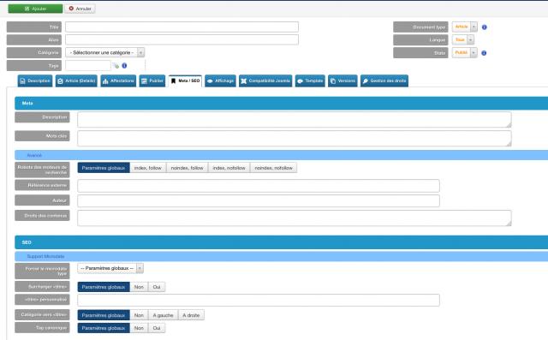The height and width of the screenshot is (340, 548).
Task: Click the red cancel icon on Annuler
Action: click(x=71, y=9)
